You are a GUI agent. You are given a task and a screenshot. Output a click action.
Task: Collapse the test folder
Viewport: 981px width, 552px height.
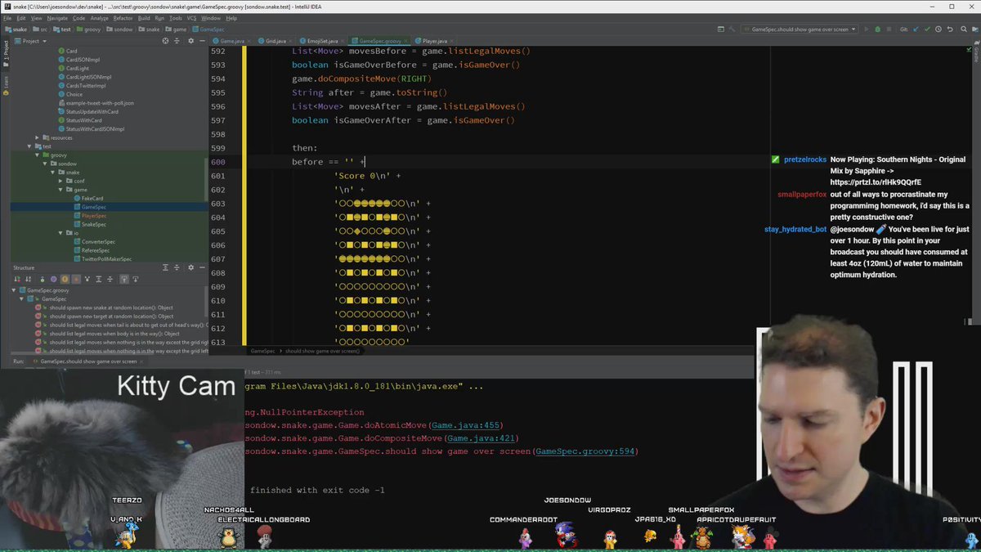(x=29, y=146)
